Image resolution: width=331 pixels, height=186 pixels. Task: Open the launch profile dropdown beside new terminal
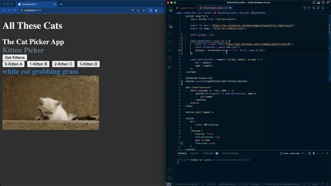(305, 153)
